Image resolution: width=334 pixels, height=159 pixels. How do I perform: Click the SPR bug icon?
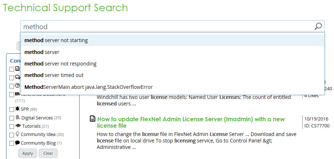point(17,109)
